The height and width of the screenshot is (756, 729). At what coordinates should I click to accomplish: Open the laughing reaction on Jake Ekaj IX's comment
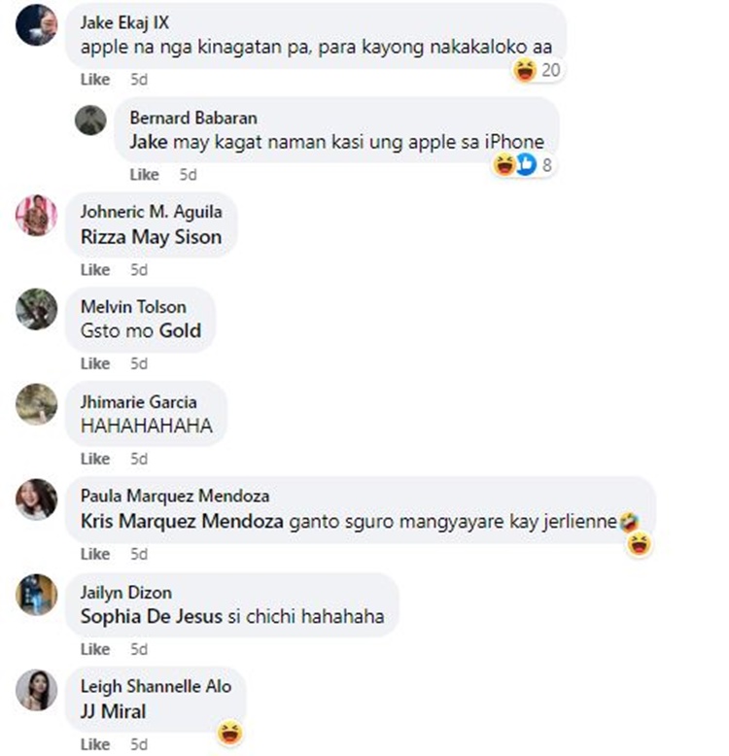point(538,70)
